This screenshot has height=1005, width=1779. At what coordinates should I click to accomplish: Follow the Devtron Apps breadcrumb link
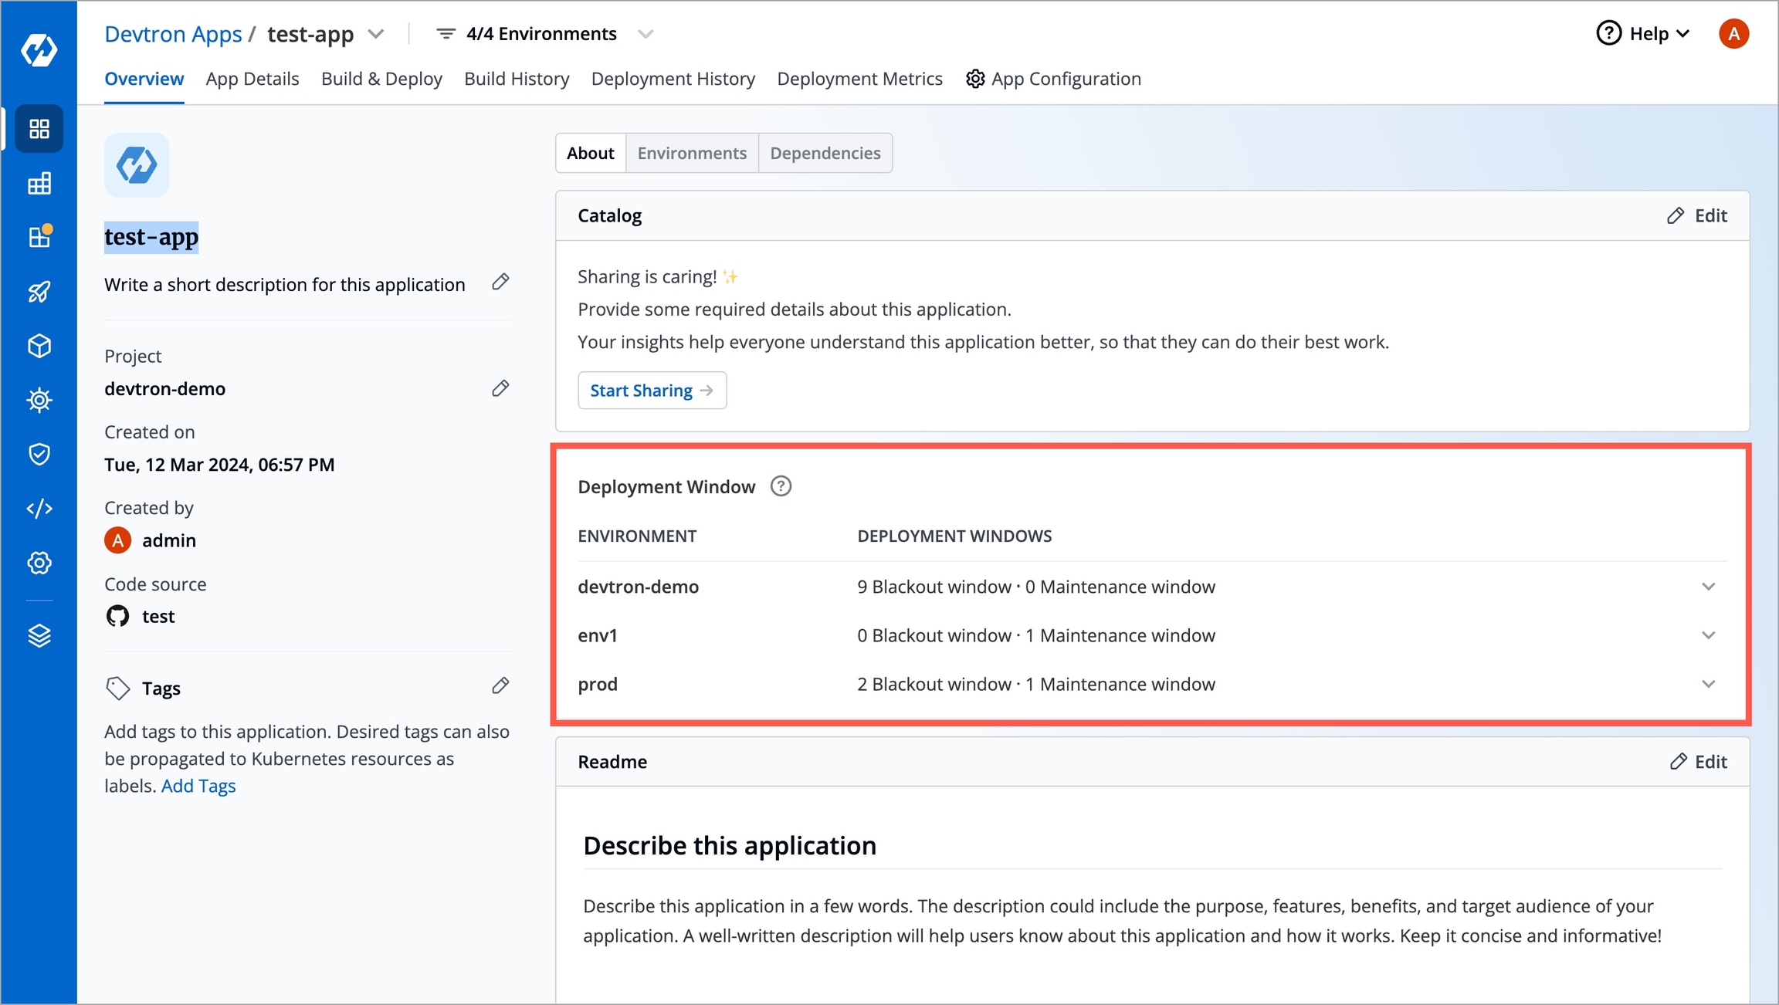click(173, 34)
